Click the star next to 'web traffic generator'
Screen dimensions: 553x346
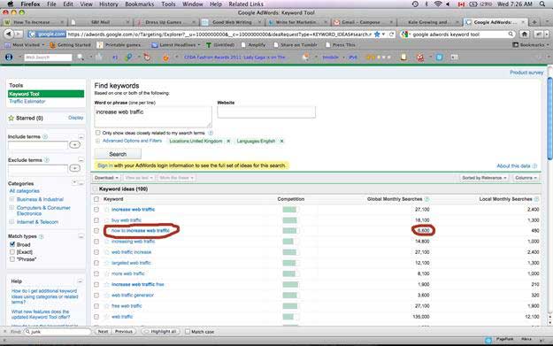coord(106,296)
